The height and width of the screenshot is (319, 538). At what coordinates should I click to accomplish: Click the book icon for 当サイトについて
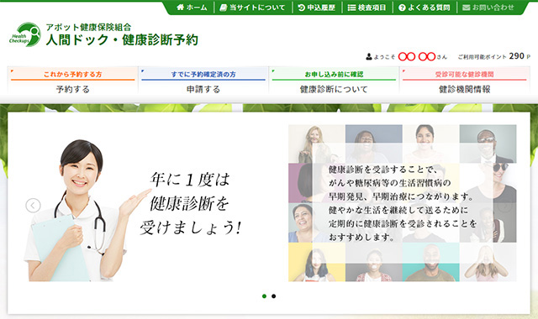coord(224,8)
